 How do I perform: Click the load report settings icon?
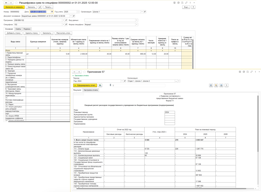(216, 85)
